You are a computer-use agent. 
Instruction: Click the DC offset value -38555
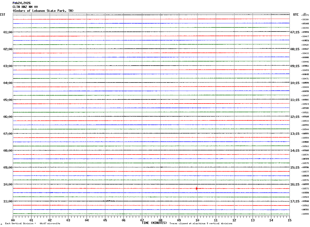(x=305, y=214)
